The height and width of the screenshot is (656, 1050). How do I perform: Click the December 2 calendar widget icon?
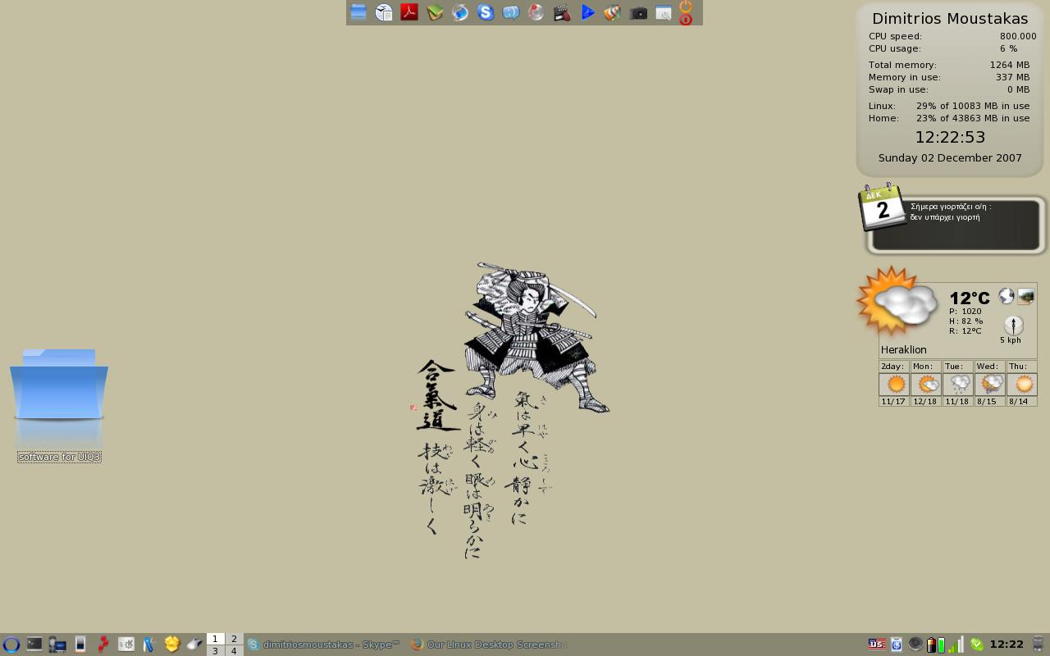point(882,207)
